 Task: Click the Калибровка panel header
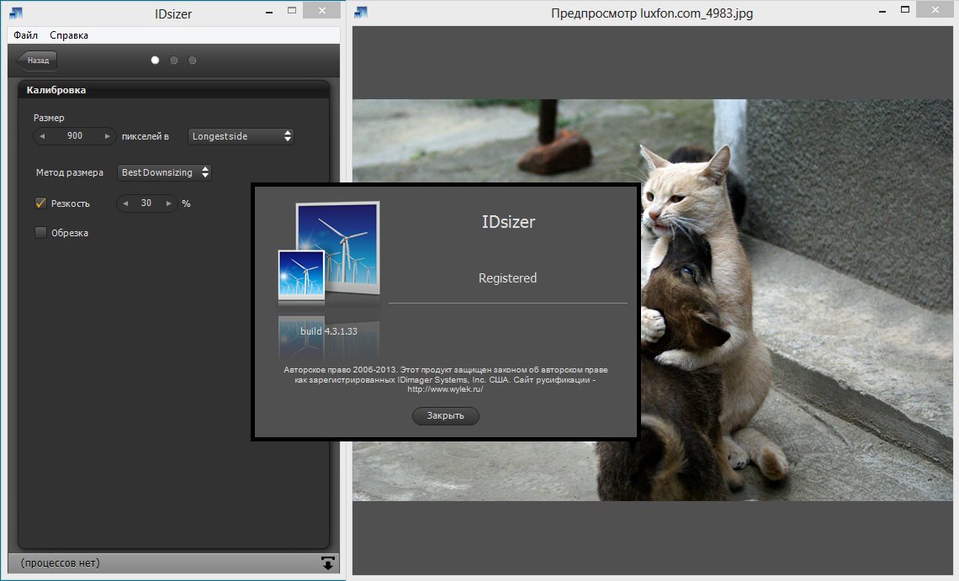coord(173,90)
